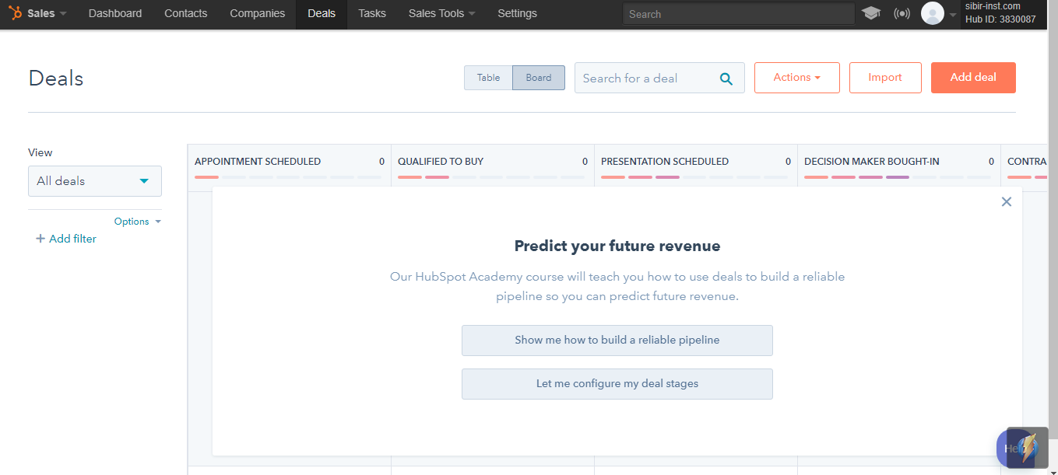1058x475 pixels.
Task: Click the search icon area in top bar
Action: pos(738,13)
